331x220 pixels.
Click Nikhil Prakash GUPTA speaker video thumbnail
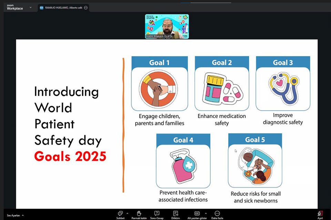167,27
